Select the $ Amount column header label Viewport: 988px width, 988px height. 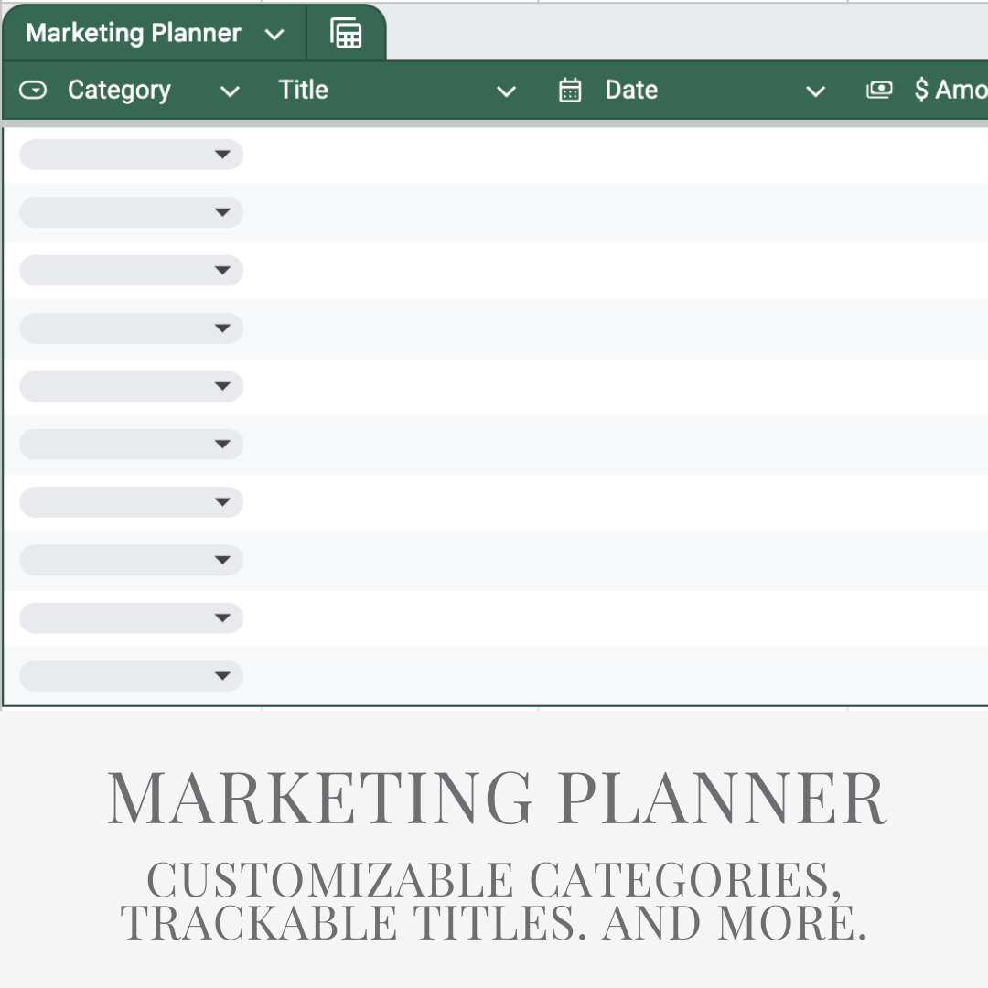coord(950,90)
